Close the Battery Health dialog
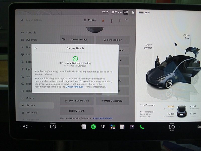The width and height of the screenshot is (201, 151). tap(36, 48)
